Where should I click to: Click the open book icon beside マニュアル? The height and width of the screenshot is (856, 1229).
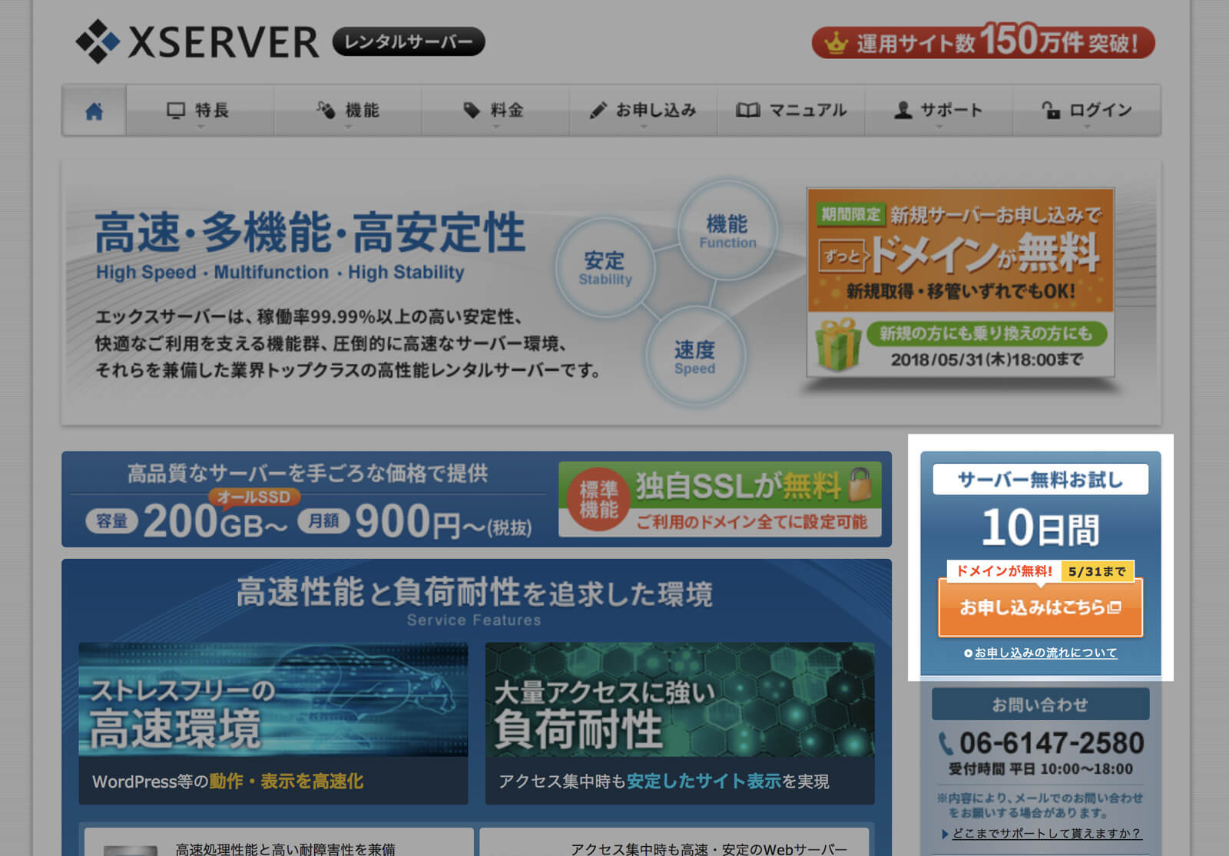coord(747,111)
